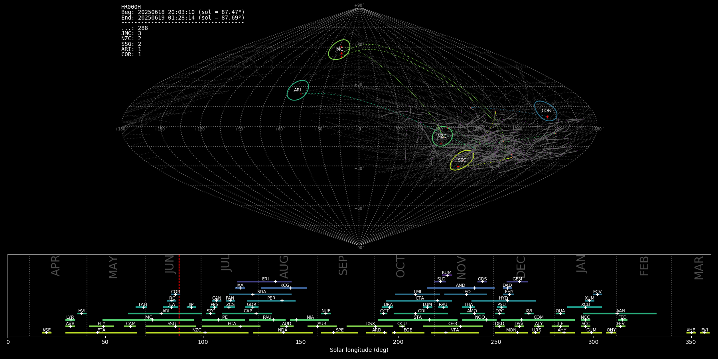
Task: Click the MAY month label in timeline
Action: click(x=113, y=267)
